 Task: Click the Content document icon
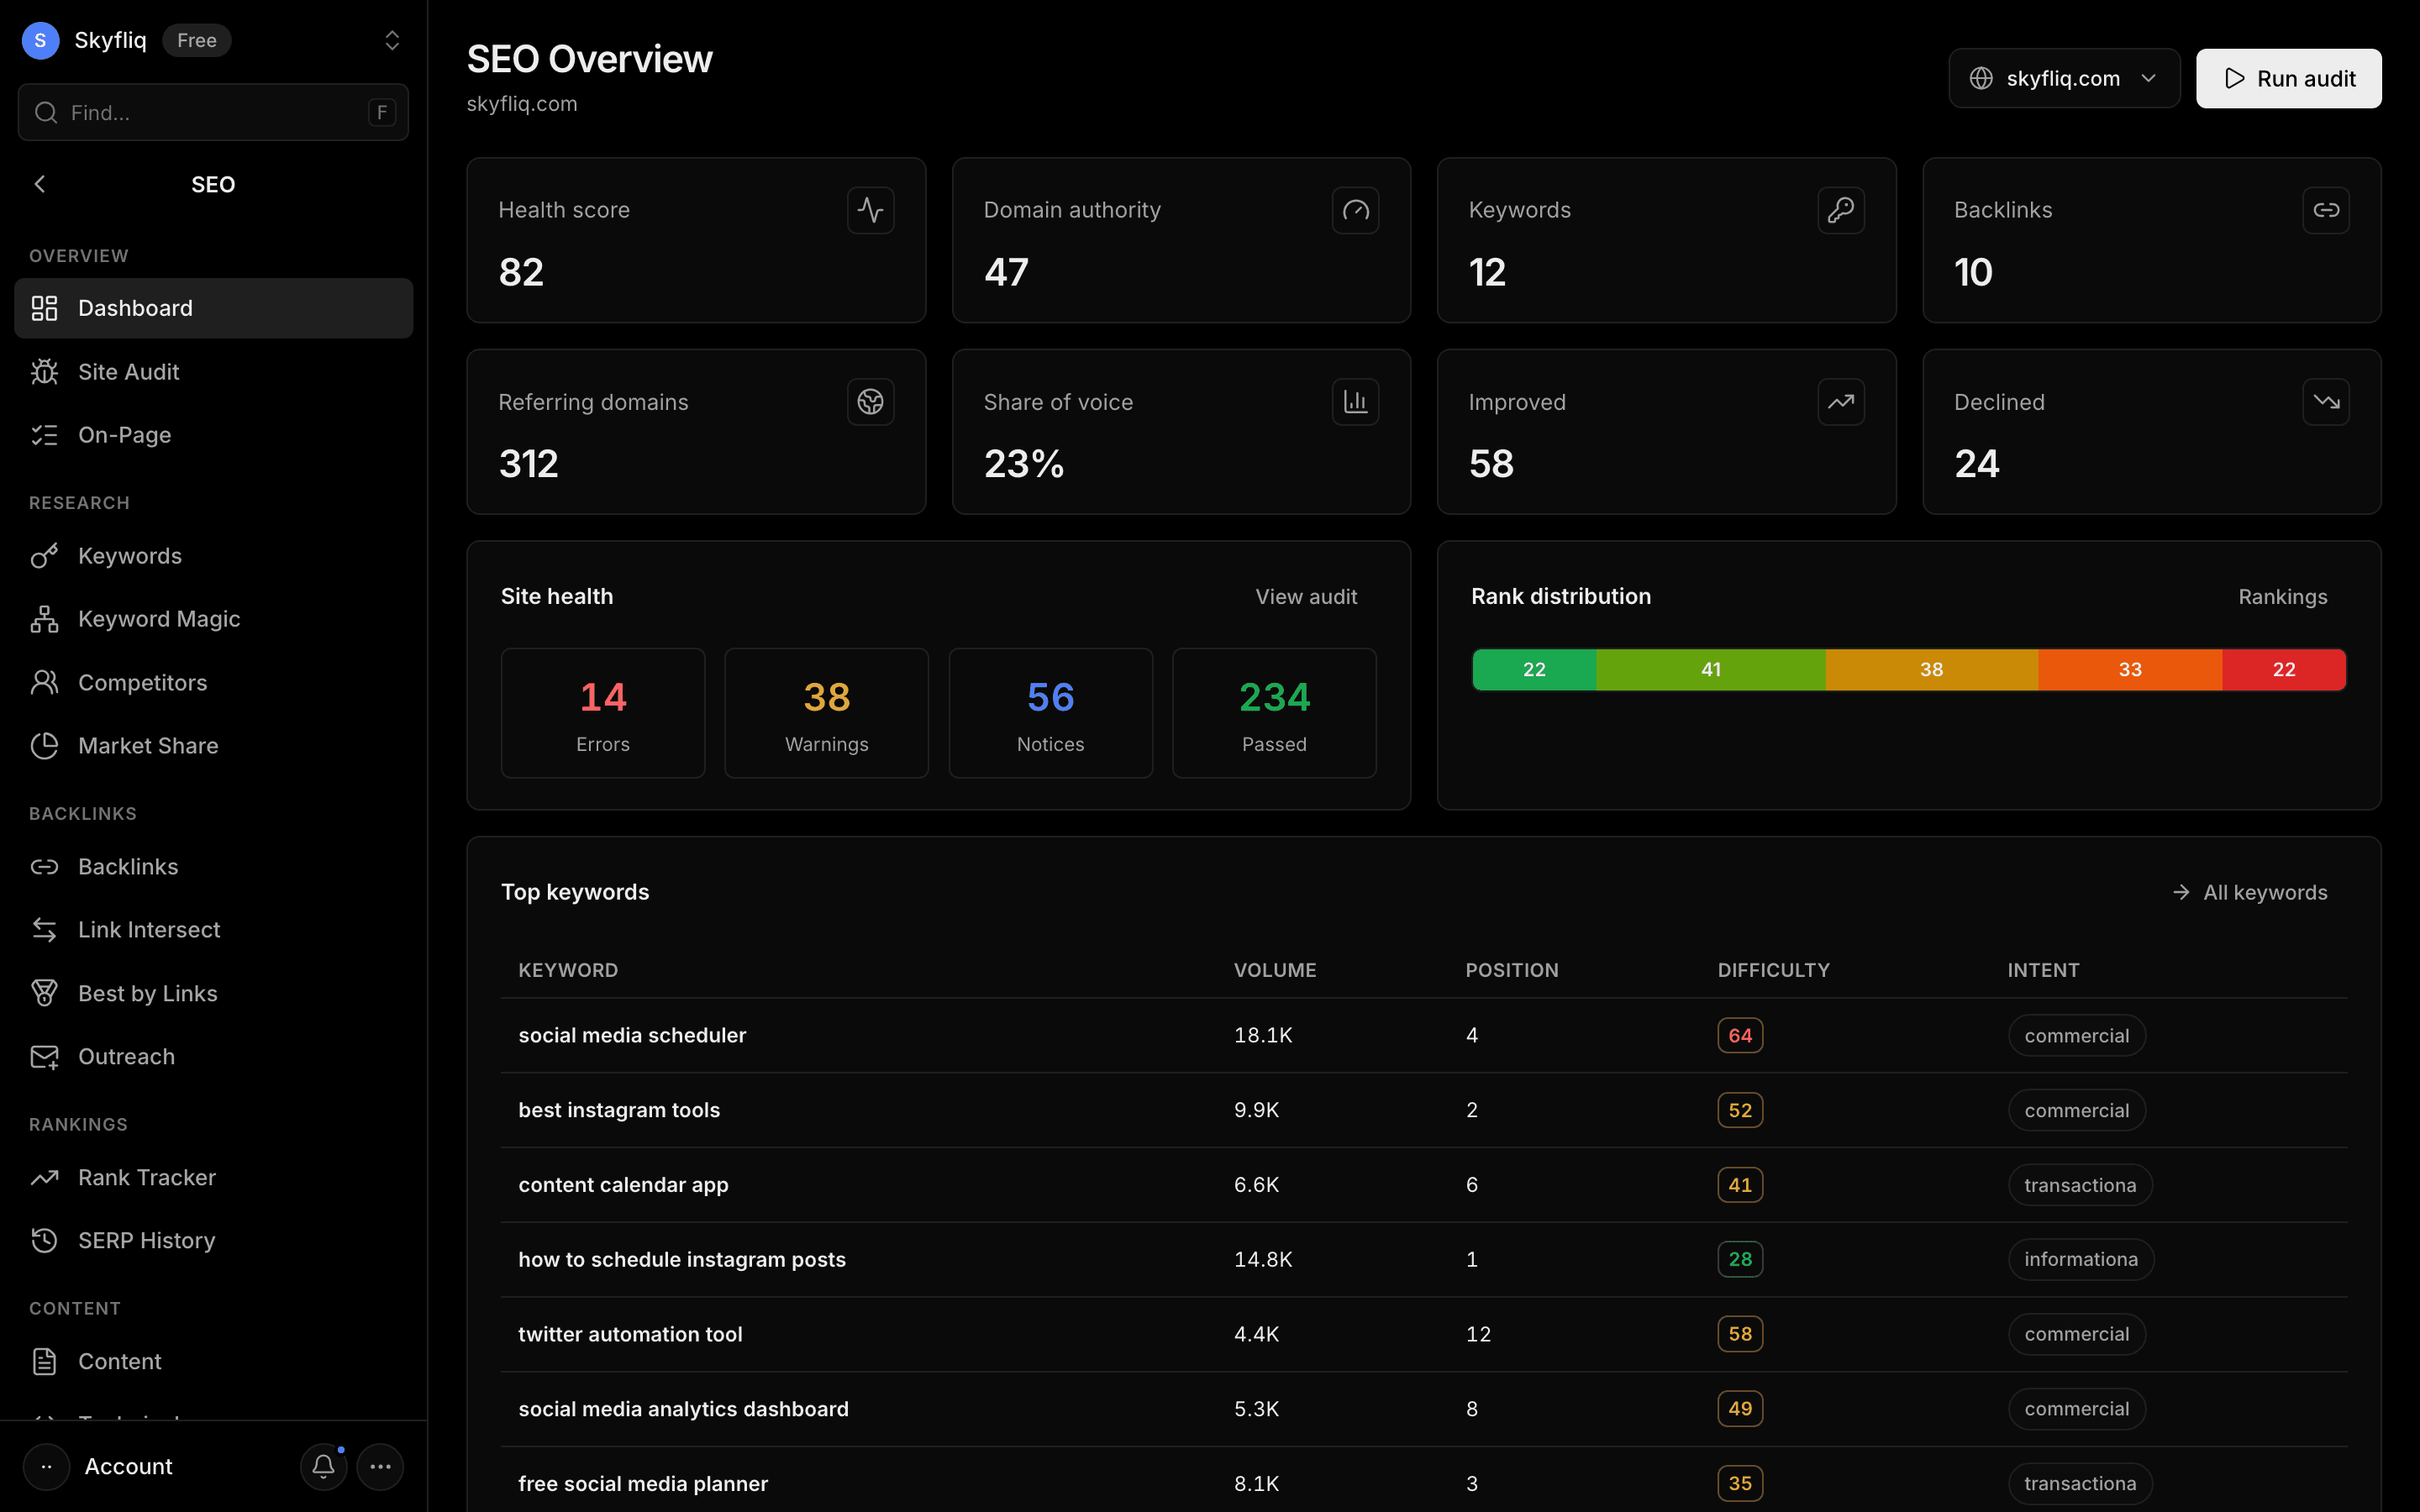[44, 1362]
